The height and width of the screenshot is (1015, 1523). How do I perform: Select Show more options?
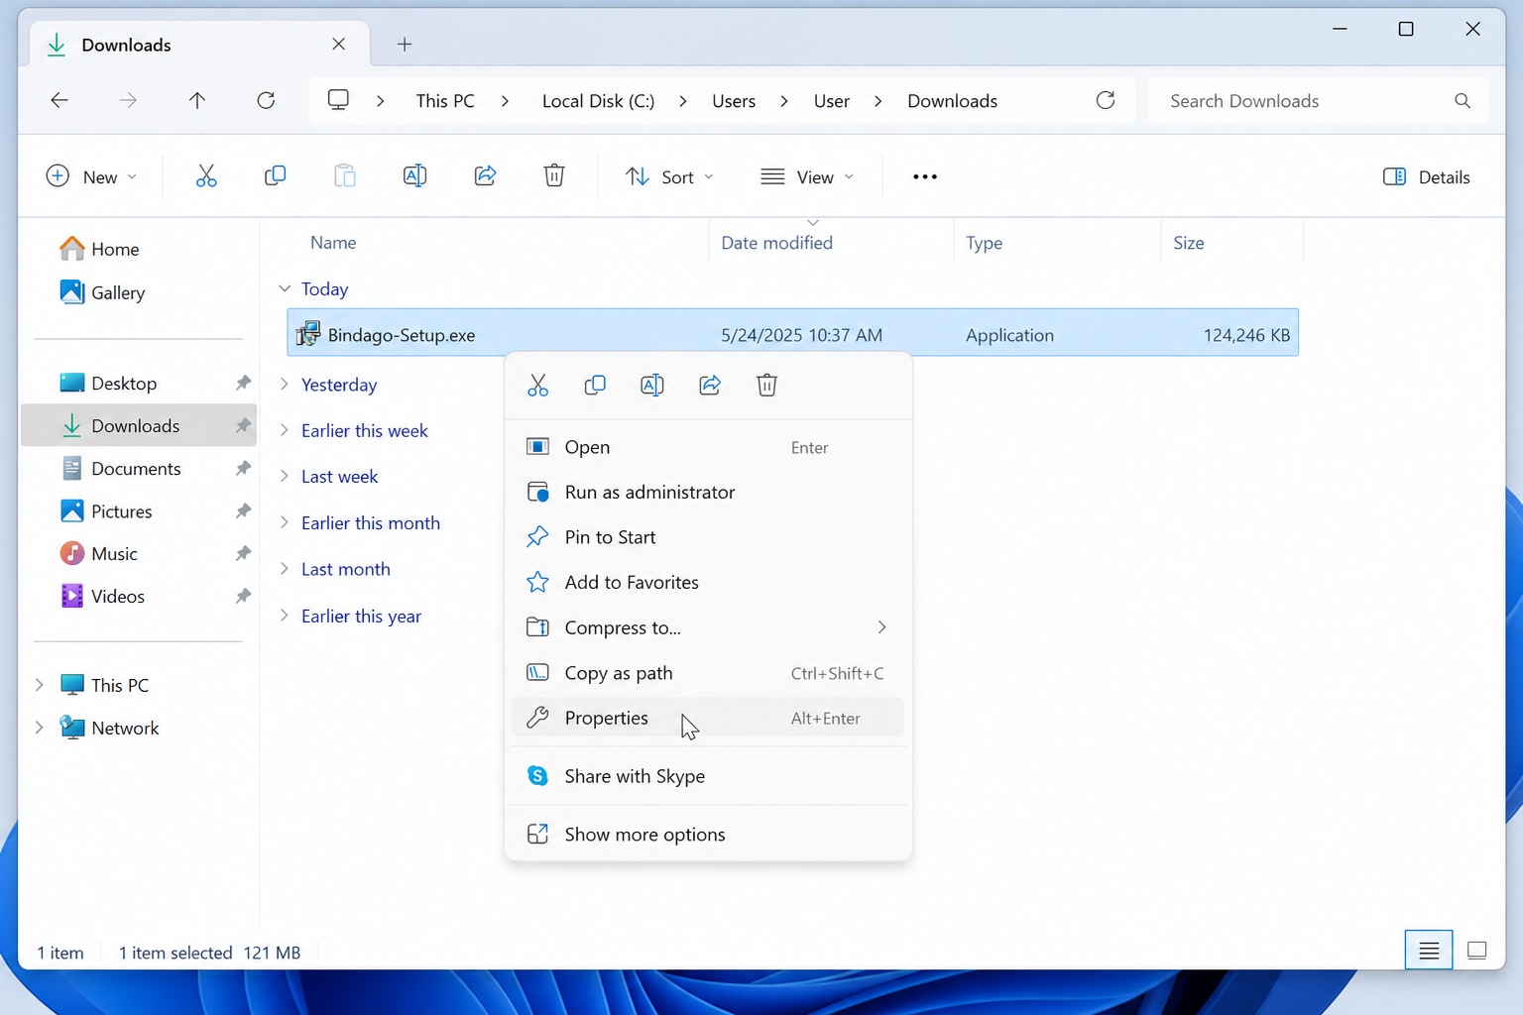708,835
